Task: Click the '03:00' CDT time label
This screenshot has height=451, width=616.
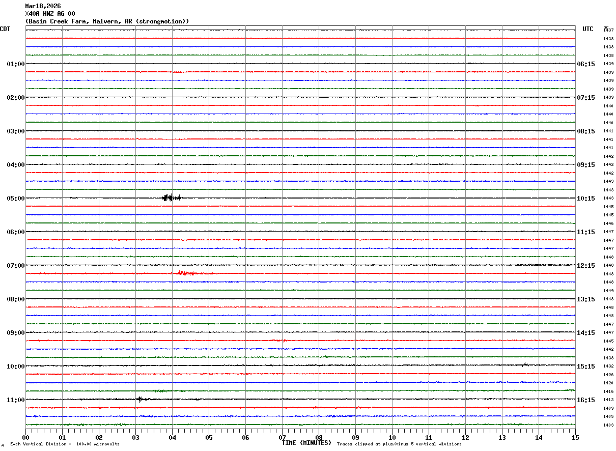Action: click(x=15, y=131)
